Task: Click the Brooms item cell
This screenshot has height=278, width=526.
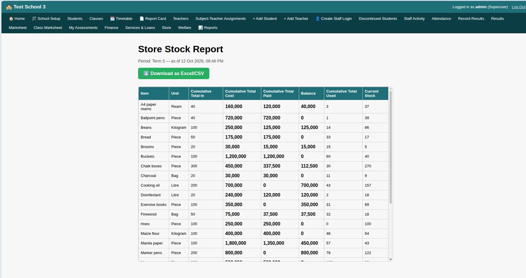Action: click(x=154, y=147)
